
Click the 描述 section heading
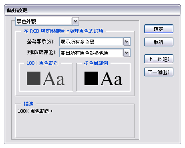click(28, 104)
